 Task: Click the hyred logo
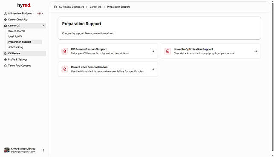click(x=24, y=5)
